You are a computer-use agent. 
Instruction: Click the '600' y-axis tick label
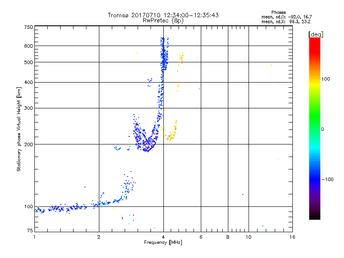[28, 46]
